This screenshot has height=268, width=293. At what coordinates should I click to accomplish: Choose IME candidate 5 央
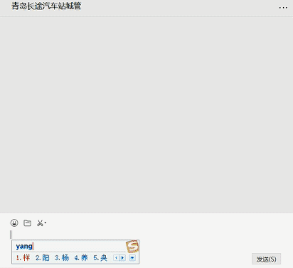(x=100, y=257)
